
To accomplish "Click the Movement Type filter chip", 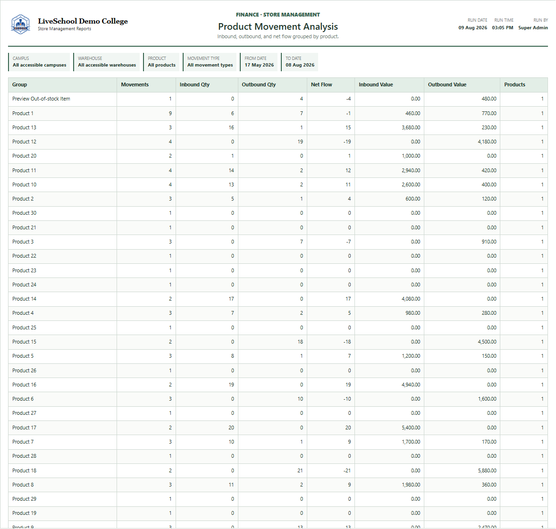I will (210, 62).
